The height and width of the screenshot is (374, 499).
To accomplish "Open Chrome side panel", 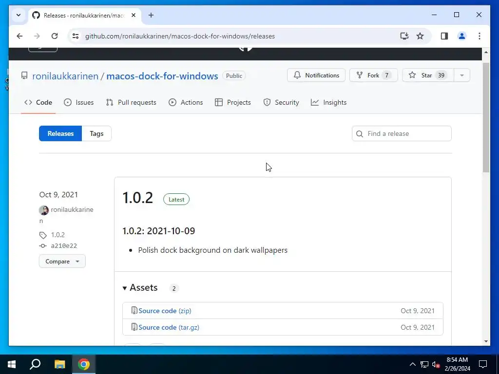I will click(x=444, y=36).
